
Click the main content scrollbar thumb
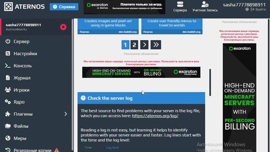(x=210, y=82)
